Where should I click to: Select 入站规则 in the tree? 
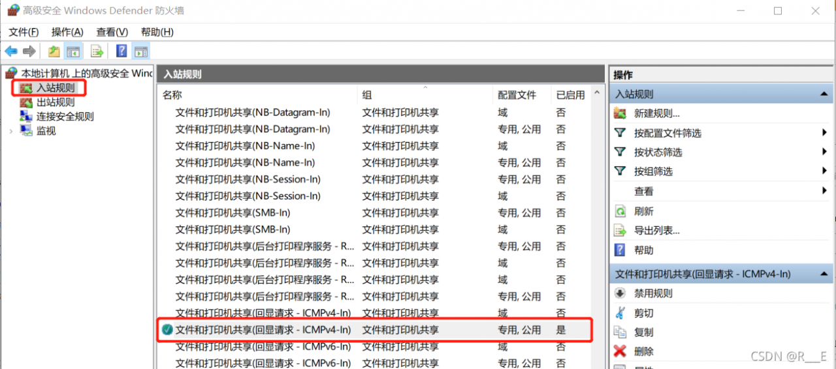pos(56,87)
